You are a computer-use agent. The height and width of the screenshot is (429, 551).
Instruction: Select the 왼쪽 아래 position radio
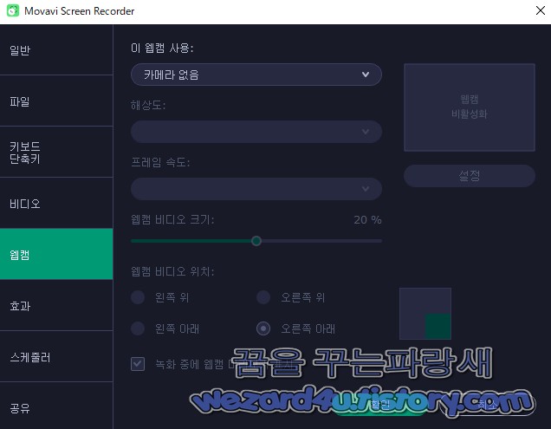[138, 328]
